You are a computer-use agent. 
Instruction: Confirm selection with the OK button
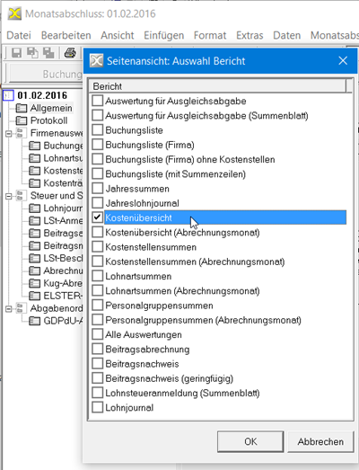click(x=250, y=441)
